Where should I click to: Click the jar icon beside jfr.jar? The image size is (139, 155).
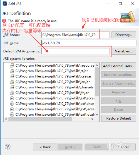click(x=12, y=93)
